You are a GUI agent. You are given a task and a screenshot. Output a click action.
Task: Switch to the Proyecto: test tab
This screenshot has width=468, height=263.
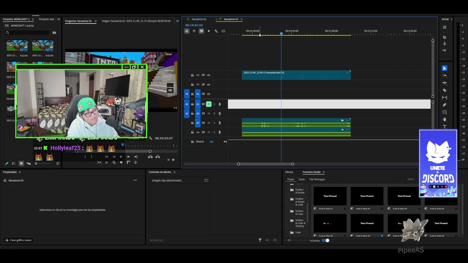coord(46,19)
